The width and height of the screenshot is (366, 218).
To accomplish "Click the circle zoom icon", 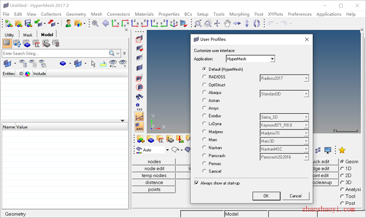I will point(208,23).
